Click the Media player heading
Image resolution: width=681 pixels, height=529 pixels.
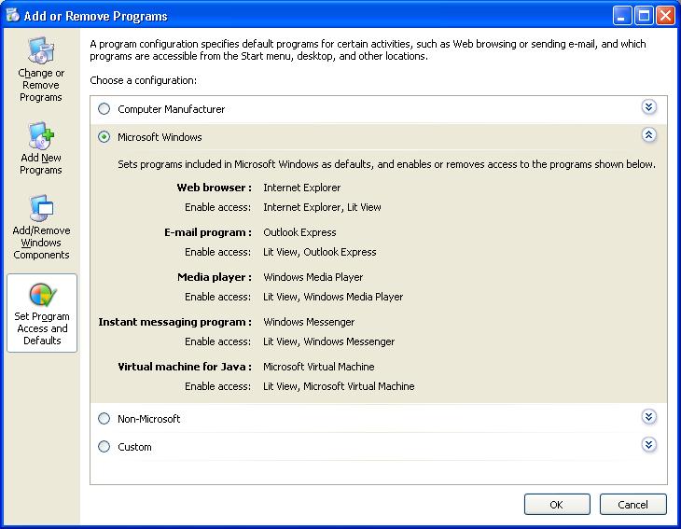(215, 277)
